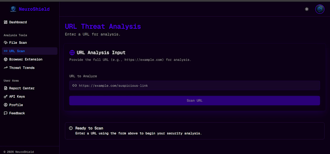Click the Browser Extension chrome icon
The width and height of the screenshot is (330, 154).
6,59
